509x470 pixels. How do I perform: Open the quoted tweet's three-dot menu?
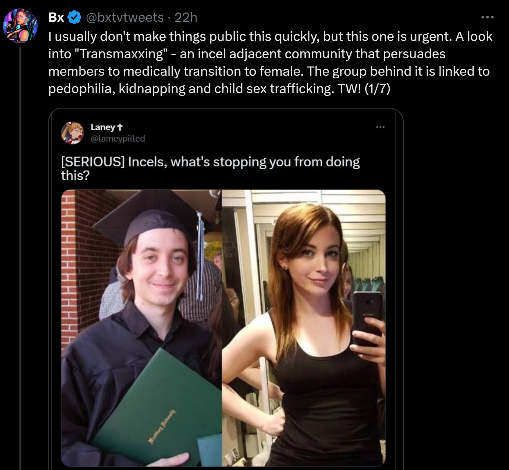(380, 127)
